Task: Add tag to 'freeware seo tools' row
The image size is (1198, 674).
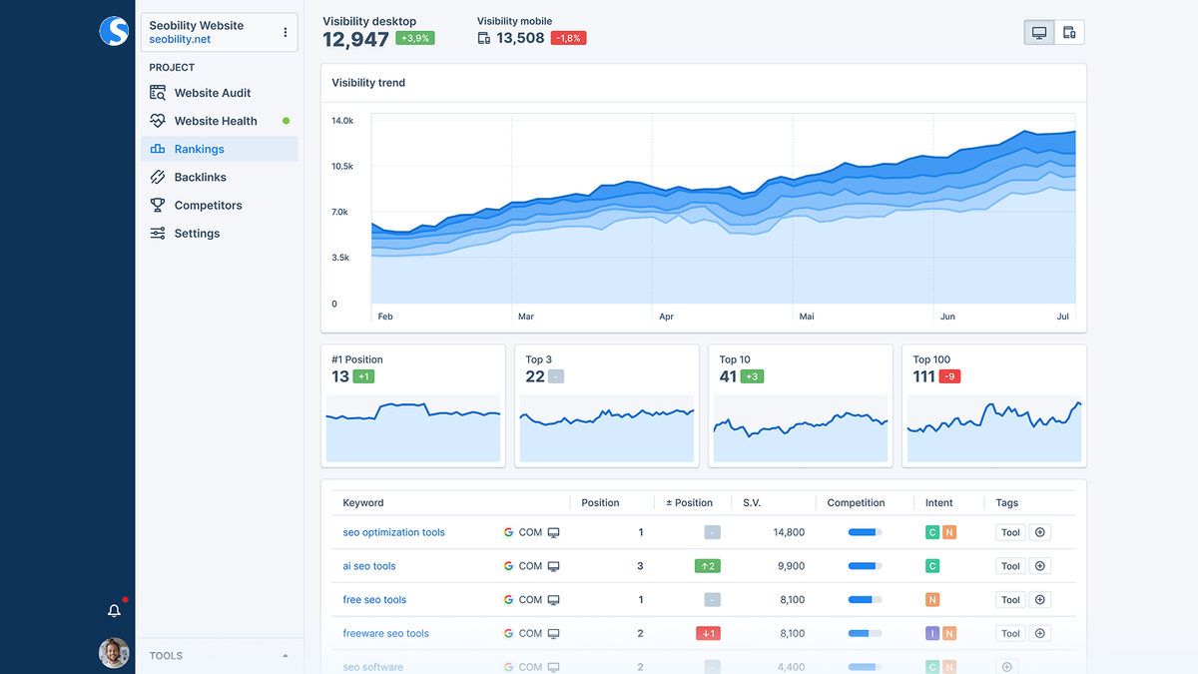Action: (x=1040, y=633)
